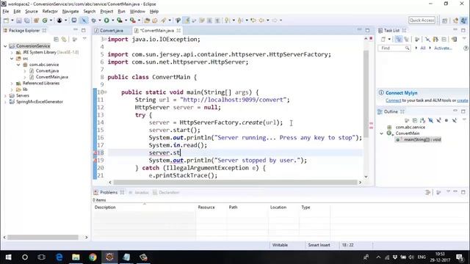Click the Chrome taskbar icon
The width and height of the screenshot is (470, 264).
(93, 257)
